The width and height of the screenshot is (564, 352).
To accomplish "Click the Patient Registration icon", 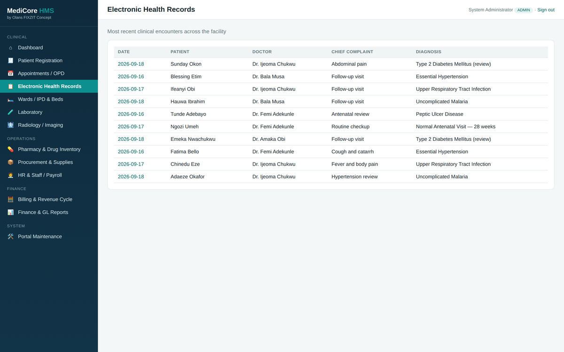I will [10, 61].
